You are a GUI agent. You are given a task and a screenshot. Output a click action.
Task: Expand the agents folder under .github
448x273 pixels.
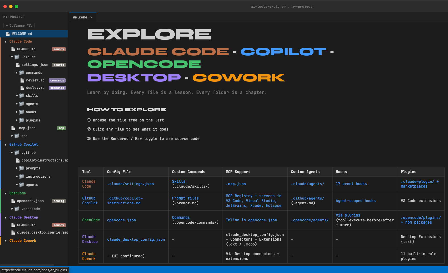tap(17, 185)
